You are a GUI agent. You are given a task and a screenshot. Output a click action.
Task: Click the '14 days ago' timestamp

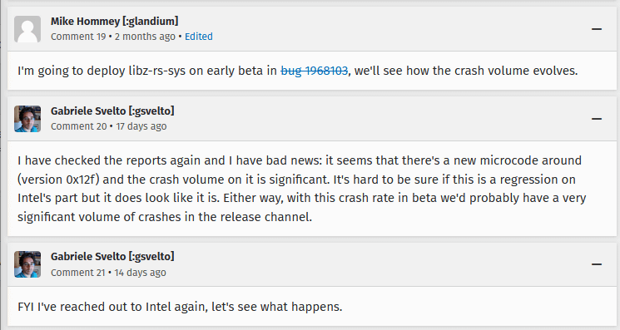pos(140,273)
